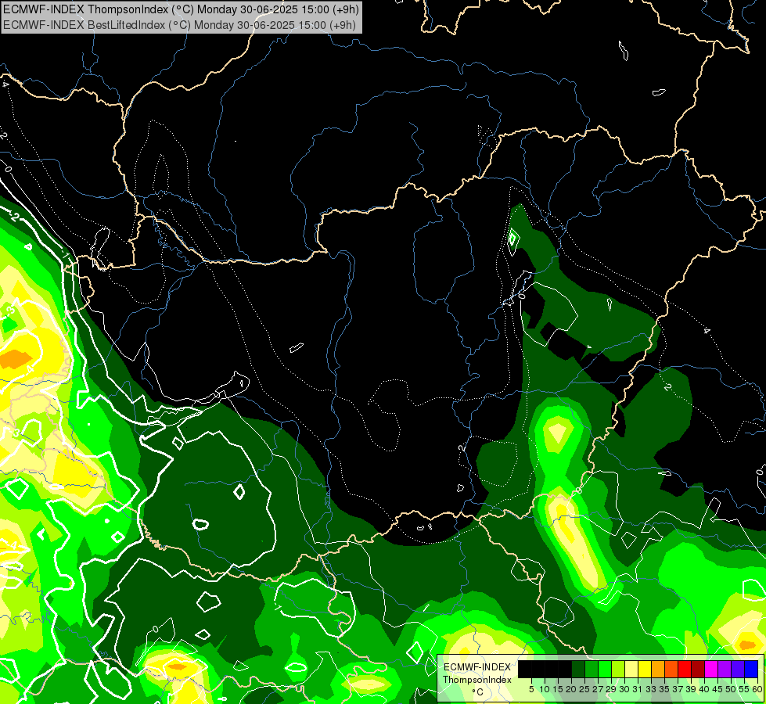Select the blue swatch at legend end
The image size is (766, 704).
coord(751,669)
